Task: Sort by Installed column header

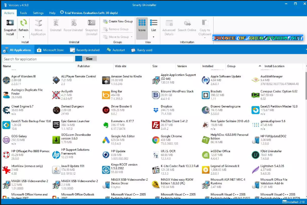Action: [208, 66]
